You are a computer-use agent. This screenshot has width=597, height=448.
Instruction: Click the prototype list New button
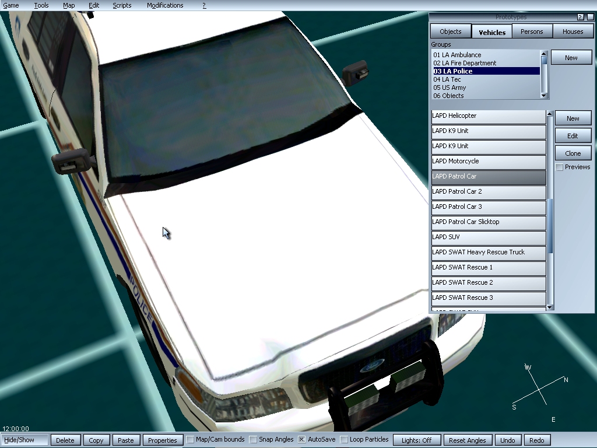pos(573,118)
